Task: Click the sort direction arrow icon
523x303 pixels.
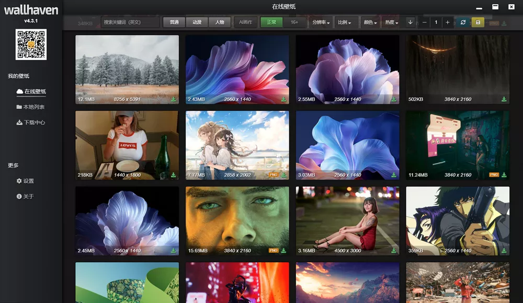Action: point(410,22)
